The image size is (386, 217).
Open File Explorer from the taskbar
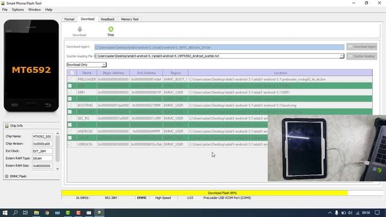point(36,213)
